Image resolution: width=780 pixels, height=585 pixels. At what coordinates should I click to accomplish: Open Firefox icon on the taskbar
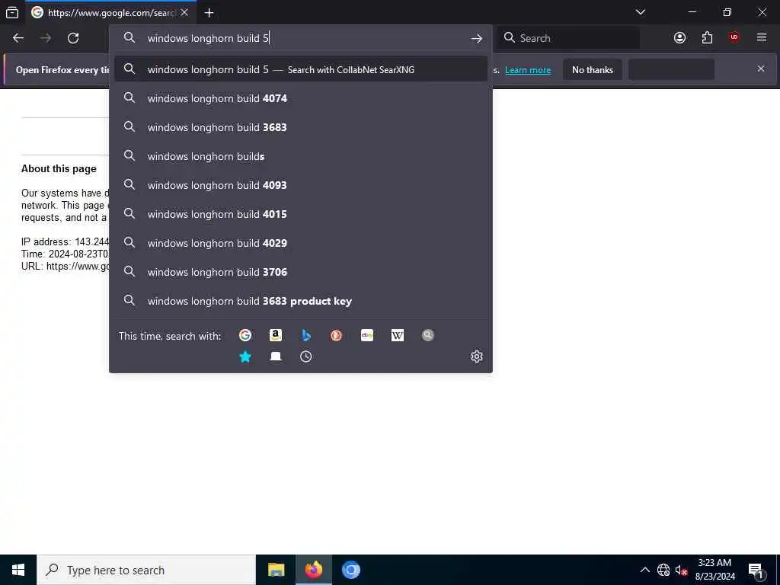(313, 570)
